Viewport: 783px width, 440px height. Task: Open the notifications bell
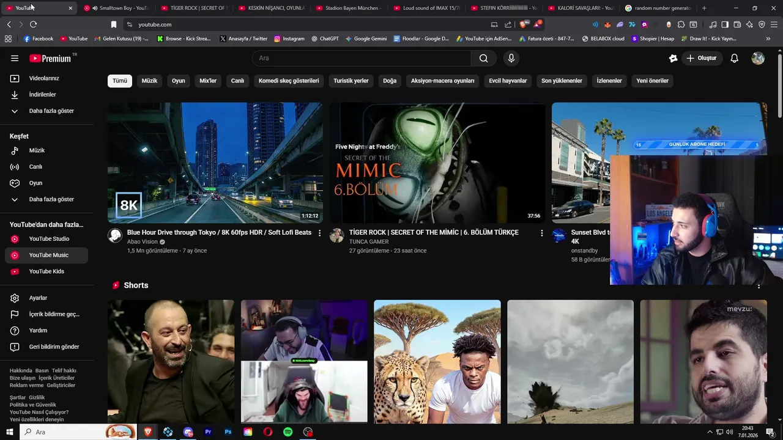(x=734, y=58)
